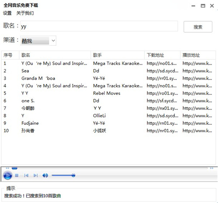Viewport: 218px width, 203px height.
Task: Start playback with the round play button
Action: [7, 176]
